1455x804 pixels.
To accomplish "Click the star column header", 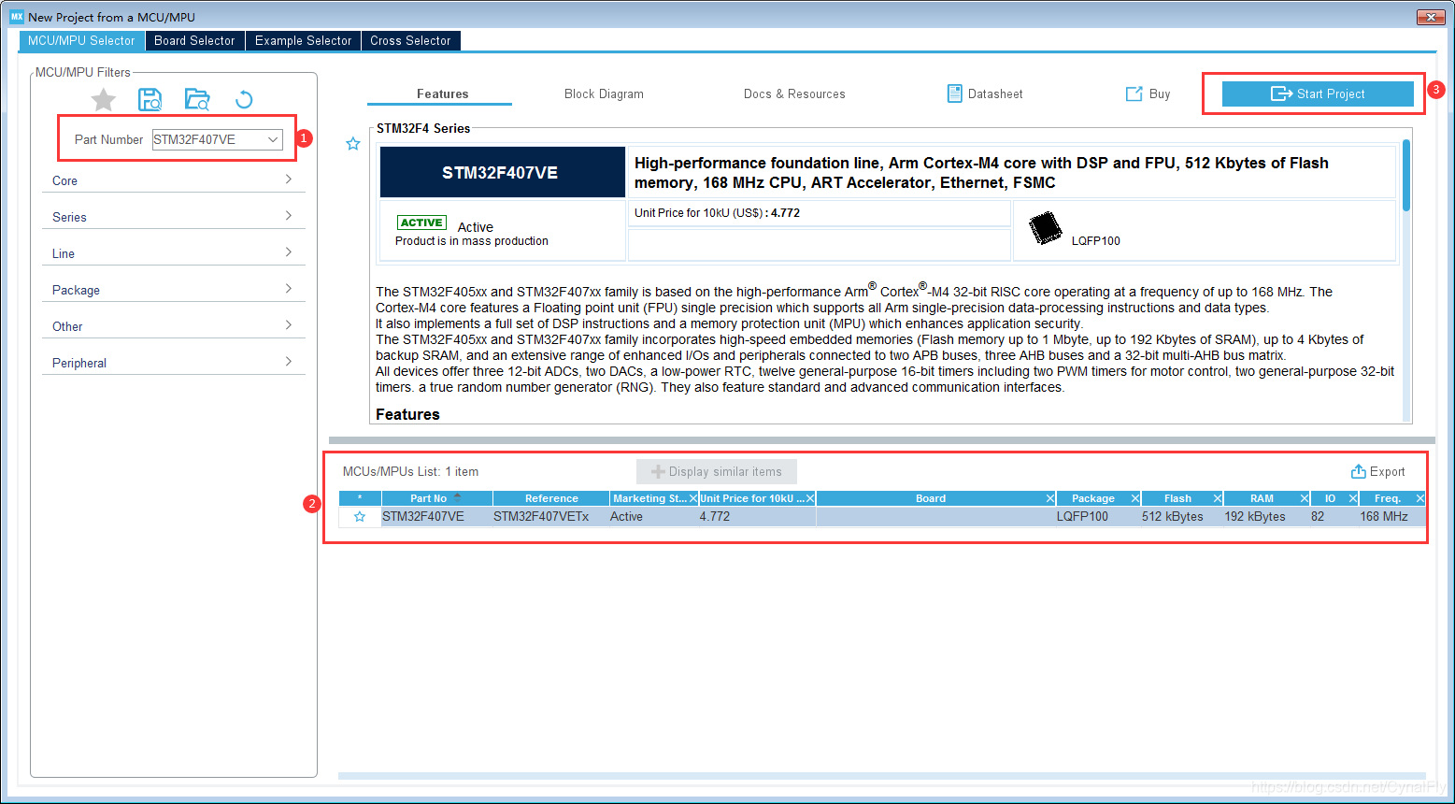I will [360, 498].
